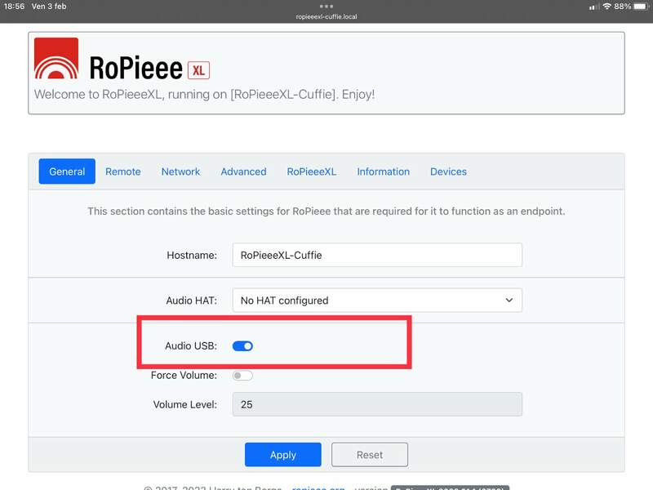Select the RoPieeeXL tab

pos(311,171)
